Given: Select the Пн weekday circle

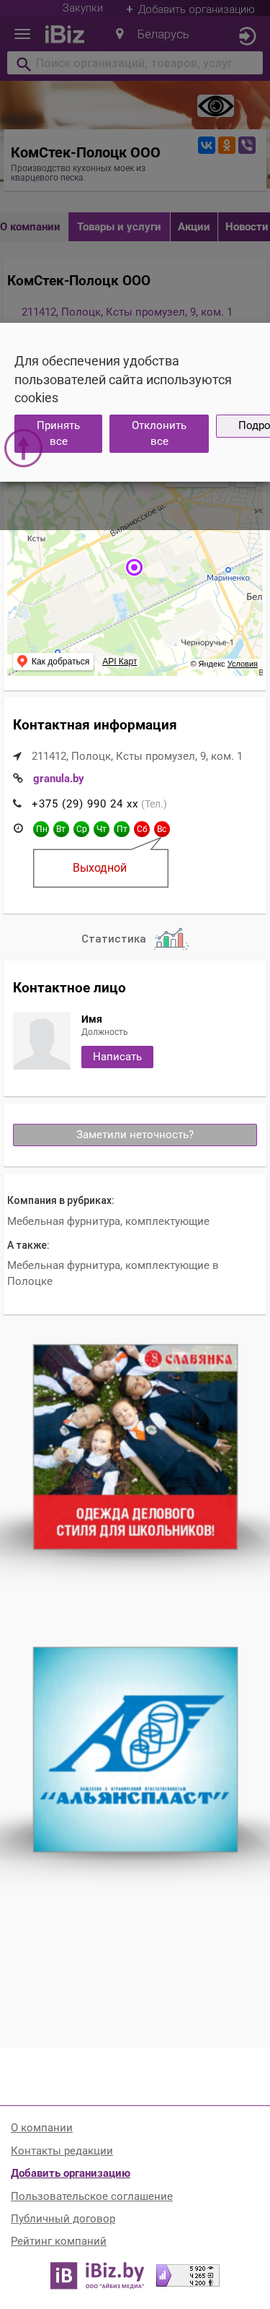Looking at the screenshot, I should pyautogui.click(x=41, y=829).
